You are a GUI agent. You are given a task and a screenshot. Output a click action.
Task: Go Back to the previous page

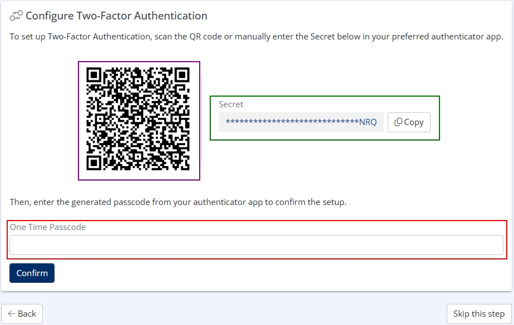[22, 314]
